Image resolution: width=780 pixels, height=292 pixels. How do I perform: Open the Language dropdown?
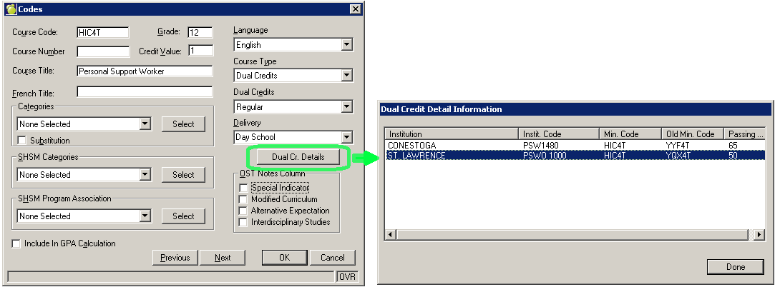pos(347,45)
